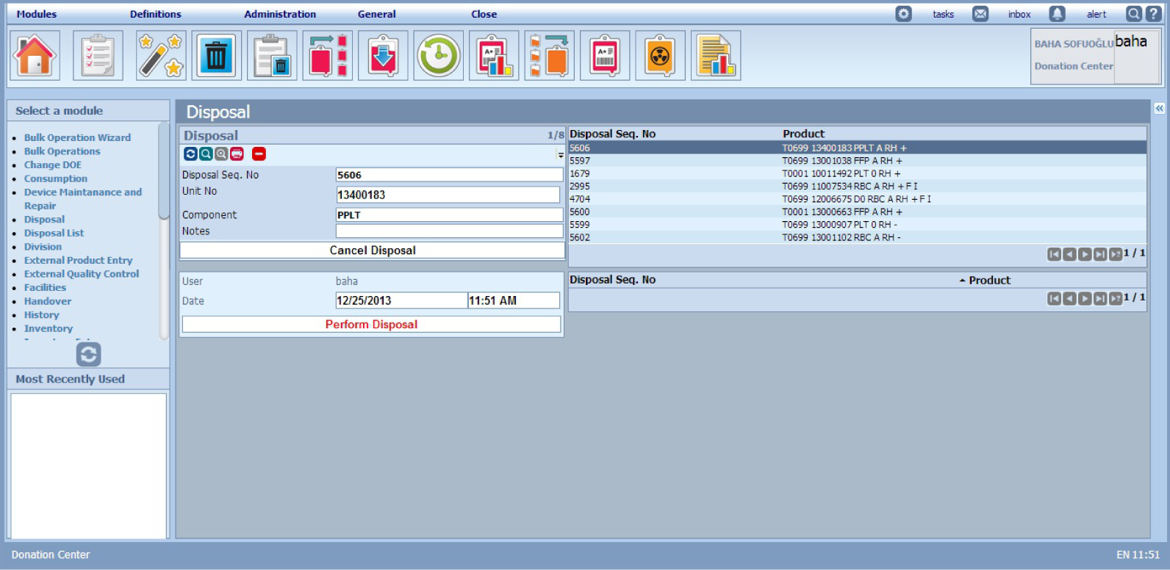The image size is (1170, 570).
Task: Open the help question mark icon
Action: (1154, 14)
